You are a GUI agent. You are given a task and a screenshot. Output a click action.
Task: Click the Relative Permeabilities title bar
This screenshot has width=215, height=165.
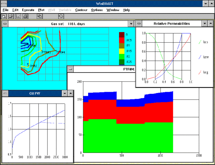pos(172,23)
